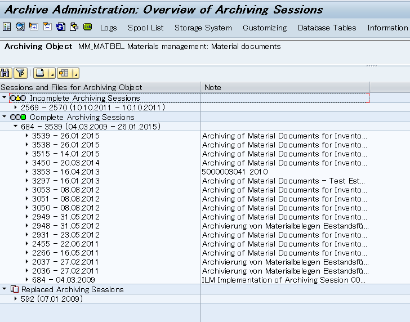Viewport: 410px width, 322px height.
Task: Click the yellow traffic light status icon
Action: [18, 99]
